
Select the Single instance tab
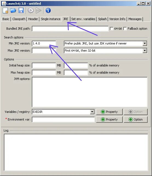click(x=51, y=19)
